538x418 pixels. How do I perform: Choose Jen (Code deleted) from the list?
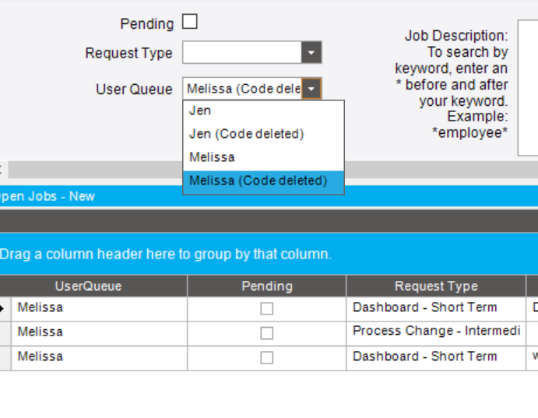coord(263,134)
